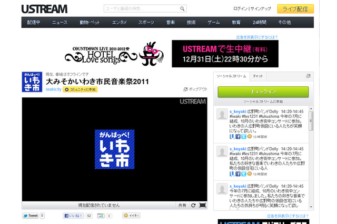Click Facebook icon under first post
Viewport: 337px width, 224px height.
(237, 137)
